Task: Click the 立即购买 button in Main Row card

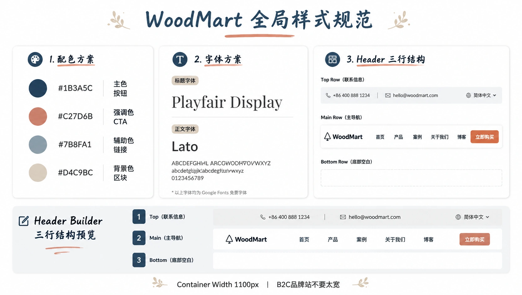Action: (x=484, y=137)
